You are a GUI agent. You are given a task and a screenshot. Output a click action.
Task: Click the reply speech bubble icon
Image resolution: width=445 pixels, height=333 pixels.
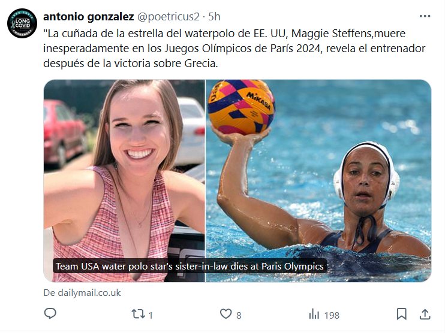51,314
